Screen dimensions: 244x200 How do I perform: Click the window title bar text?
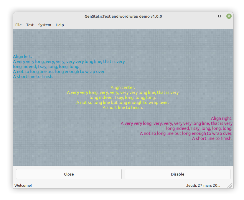tap(123, 16)
